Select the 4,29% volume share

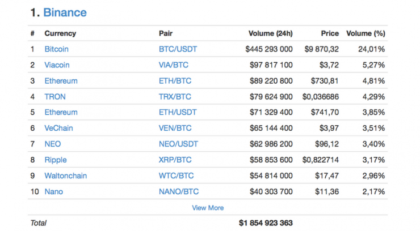373,97
